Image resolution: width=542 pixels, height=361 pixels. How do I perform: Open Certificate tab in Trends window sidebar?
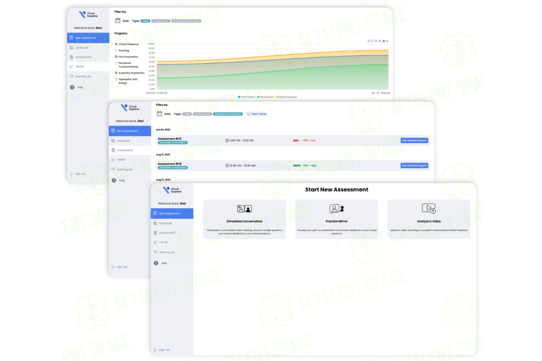click(x=88, y=48)
